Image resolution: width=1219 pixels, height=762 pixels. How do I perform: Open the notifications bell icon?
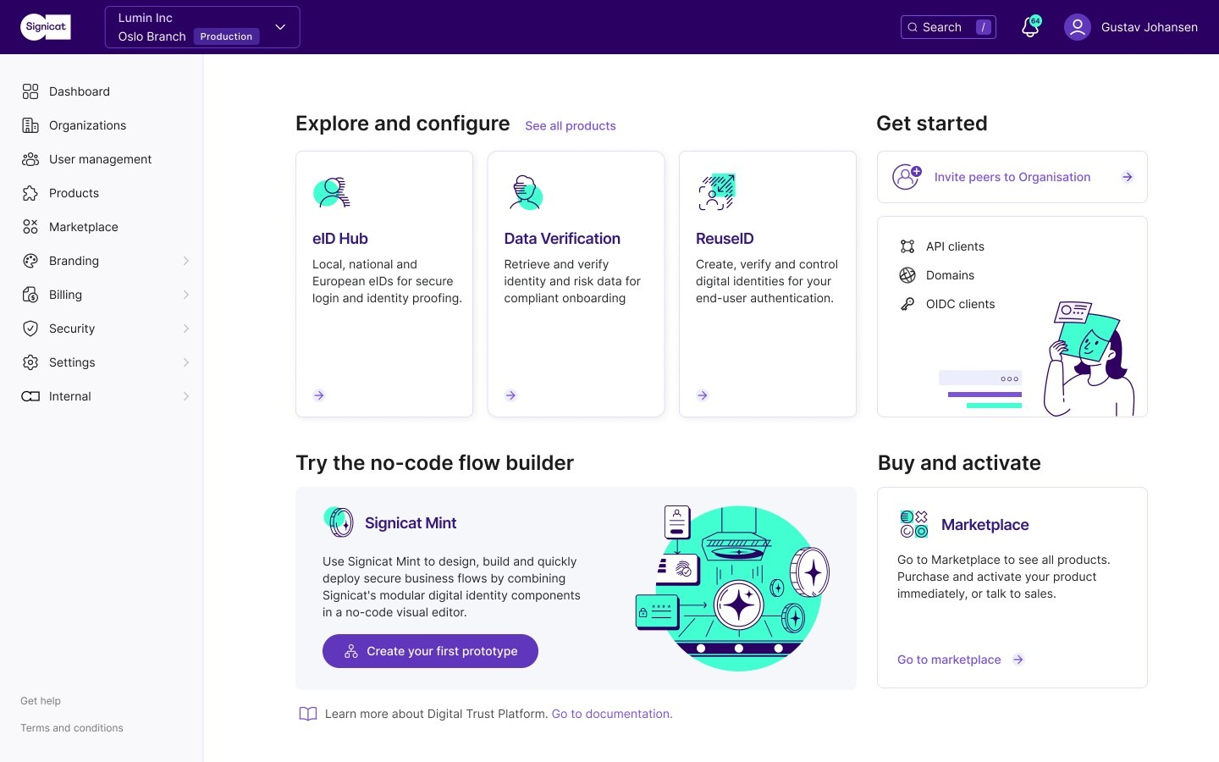[x=1030, y=27]
